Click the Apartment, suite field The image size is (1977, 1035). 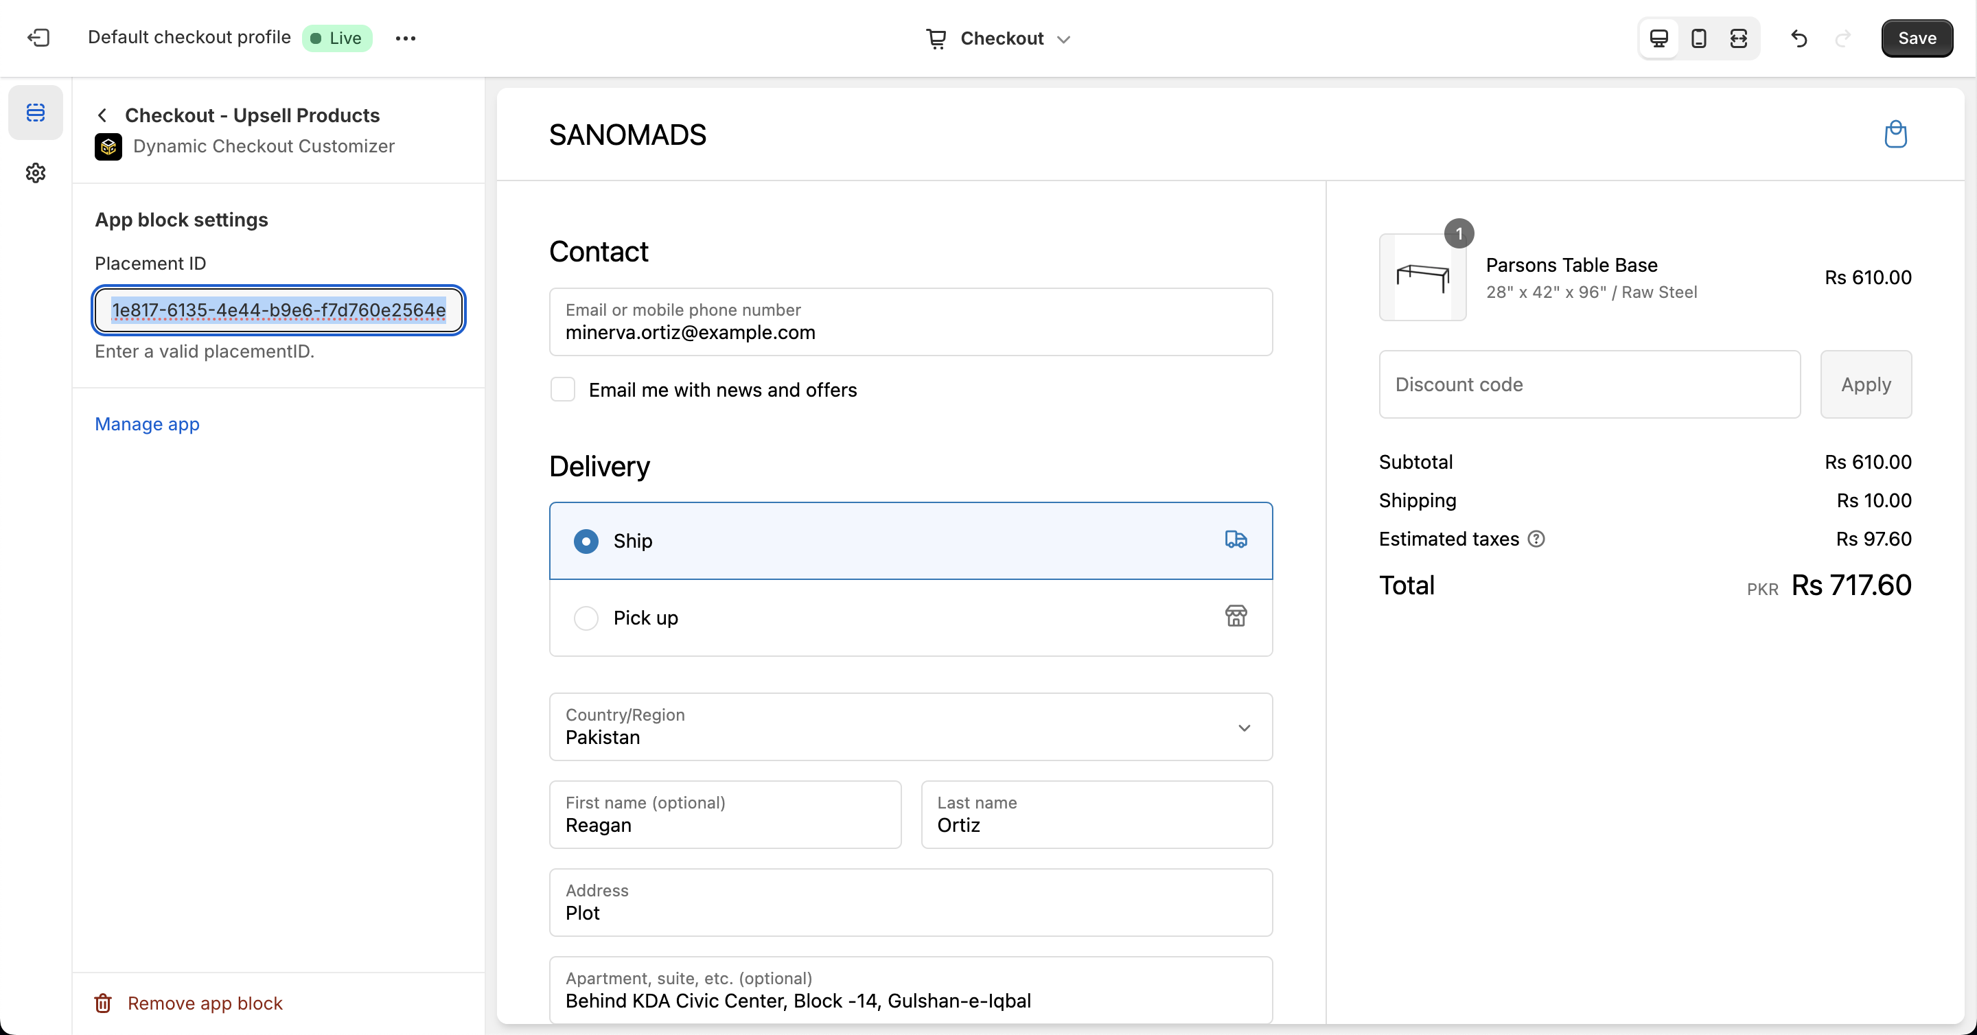(911, 990)
